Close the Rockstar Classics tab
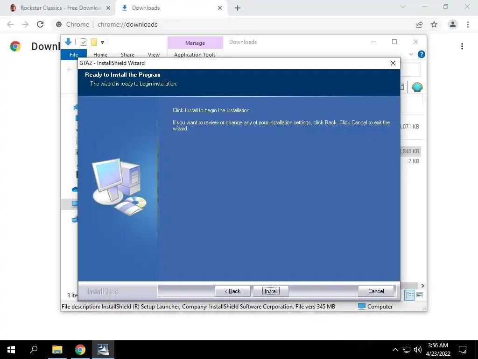This screenshot has height=359, width=478. point(108,8)
